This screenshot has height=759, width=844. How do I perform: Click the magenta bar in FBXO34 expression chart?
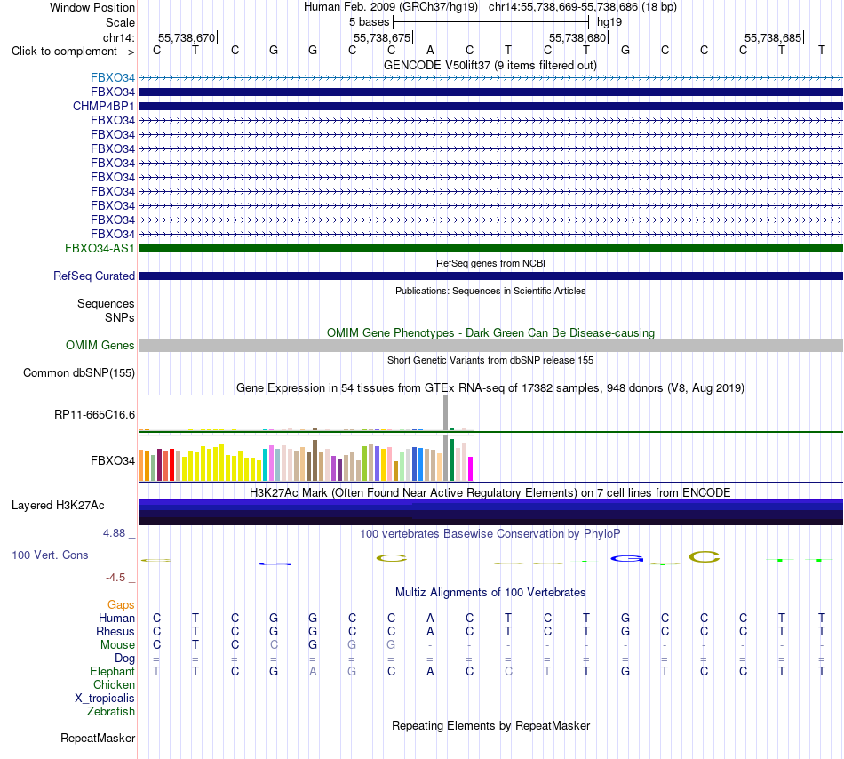point(471,468)
